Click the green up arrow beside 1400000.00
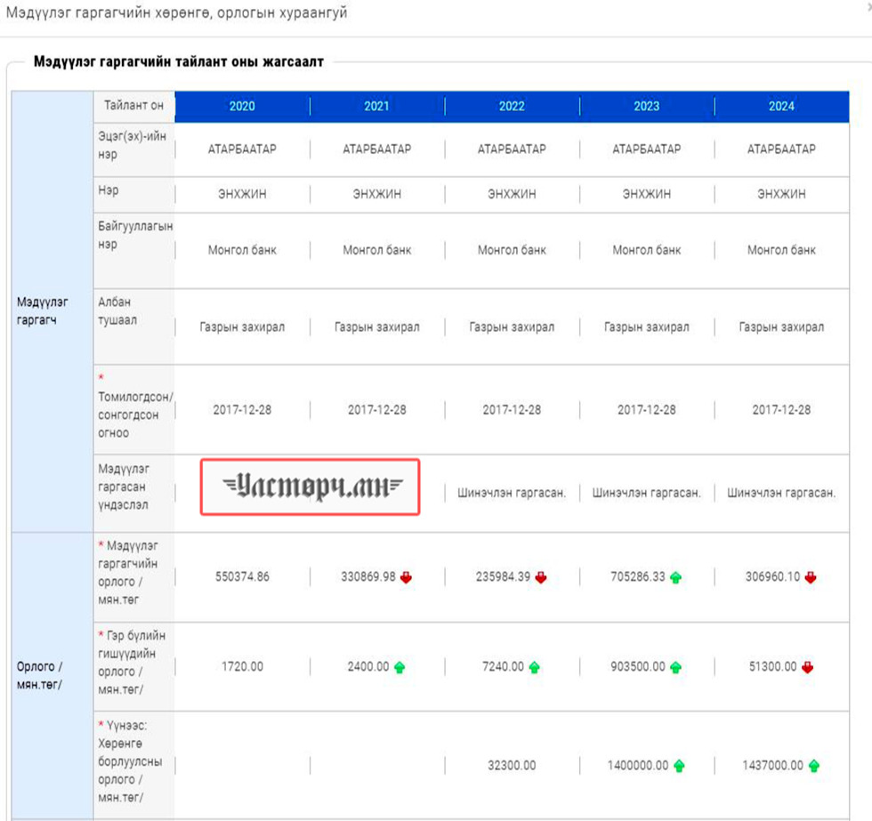The image size is (872, 821). point(679,766)
